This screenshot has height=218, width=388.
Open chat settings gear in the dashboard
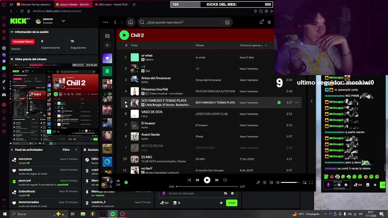pos(221,203)
